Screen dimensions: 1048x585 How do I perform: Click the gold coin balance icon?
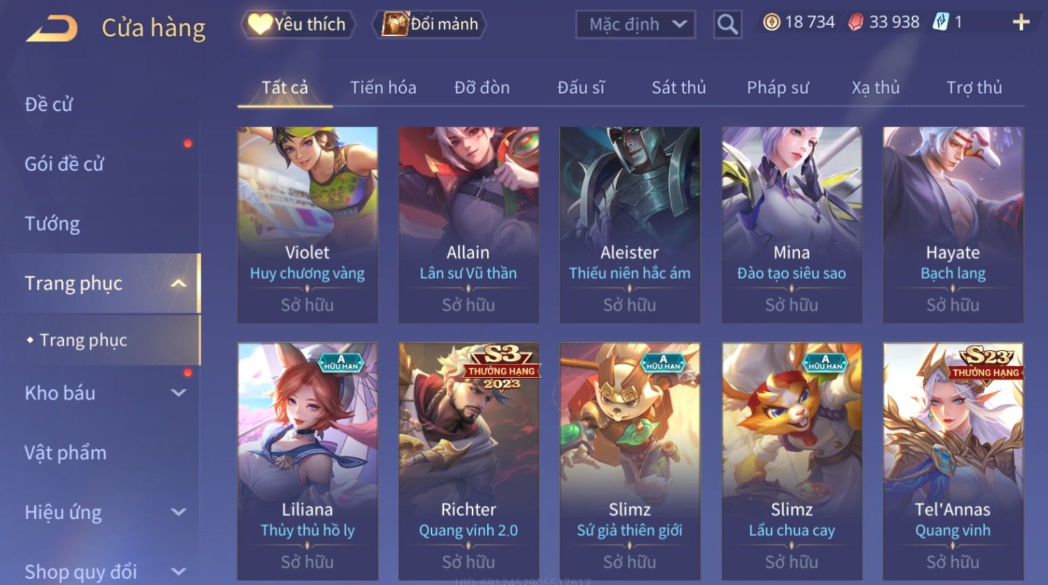click(x=771, y=22)
